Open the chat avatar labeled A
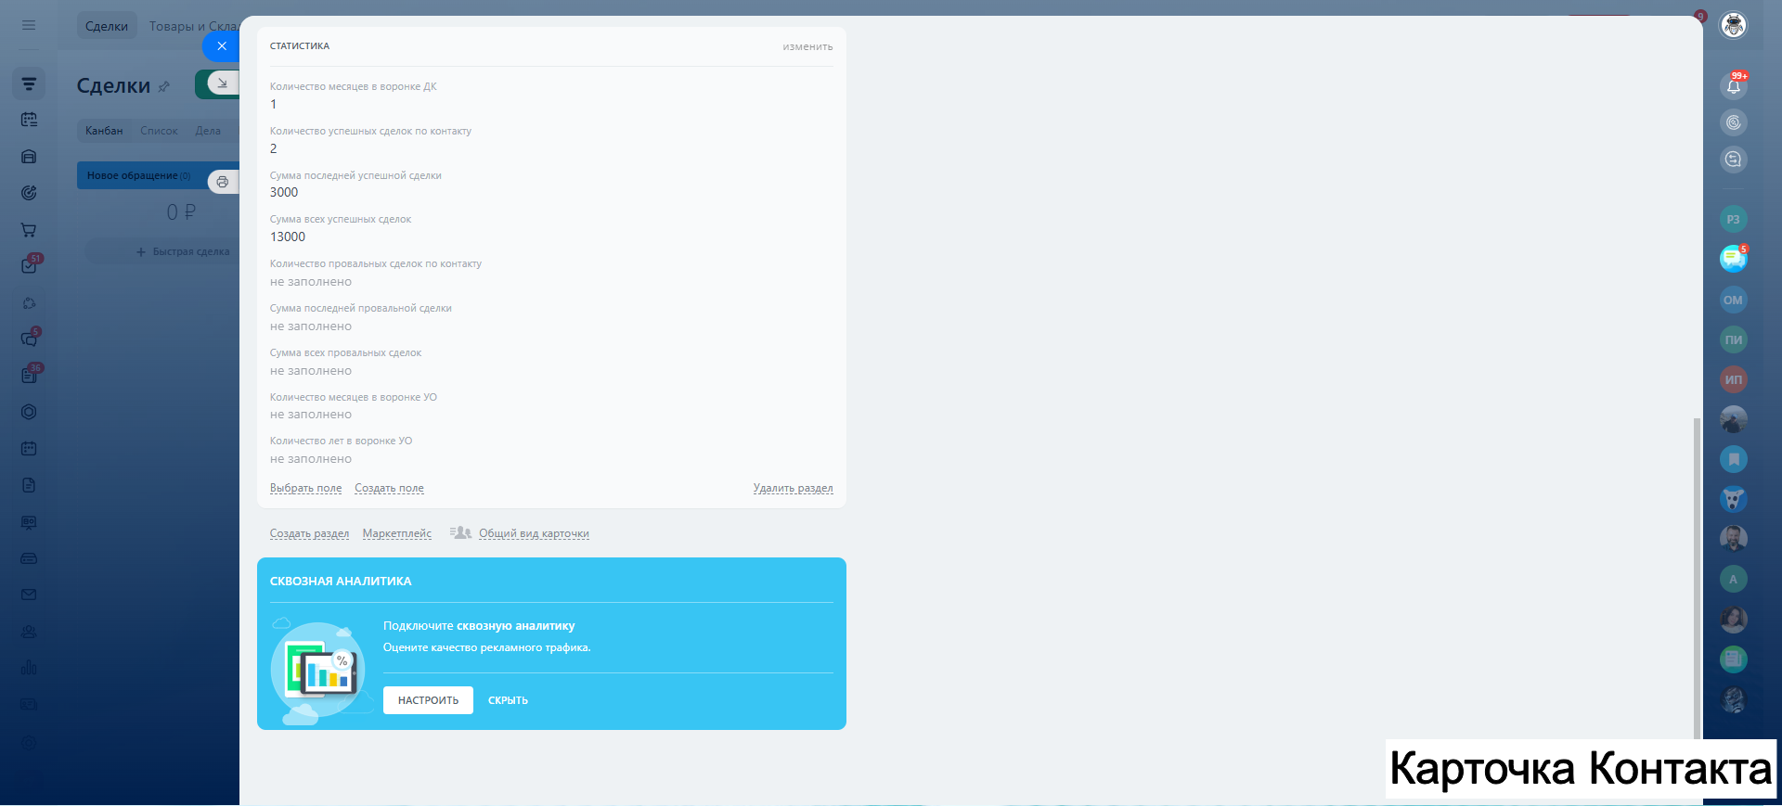Viewport: 1782px width, 806px height. [x=1734, y=580]
